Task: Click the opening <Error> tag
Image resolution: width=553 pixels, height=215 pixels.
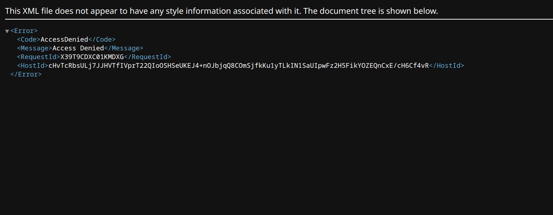Action: [x=24, y=31]
